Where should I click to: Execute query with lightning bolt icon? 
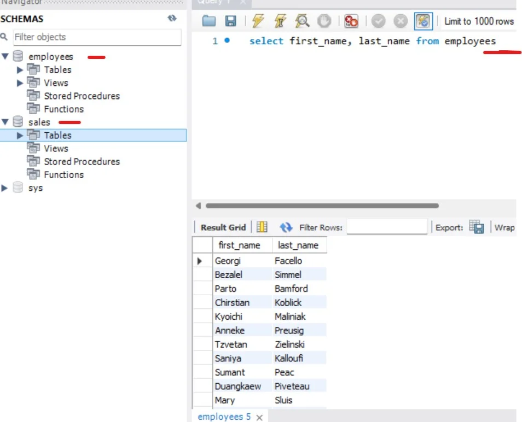[x=258, y=21]
